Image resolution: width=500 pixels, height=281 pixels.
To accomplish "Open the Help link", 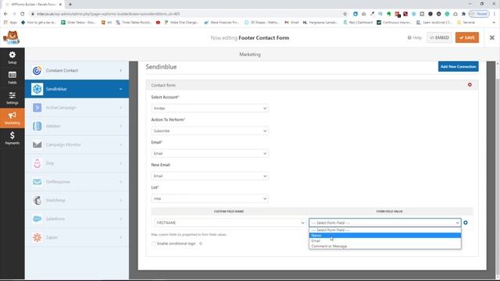I will click(415, 37).
